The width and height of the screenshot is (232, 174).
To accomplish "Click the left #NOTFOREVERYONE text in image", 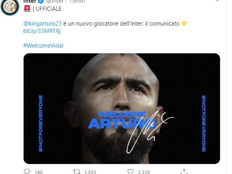I will tap(41, 123).
